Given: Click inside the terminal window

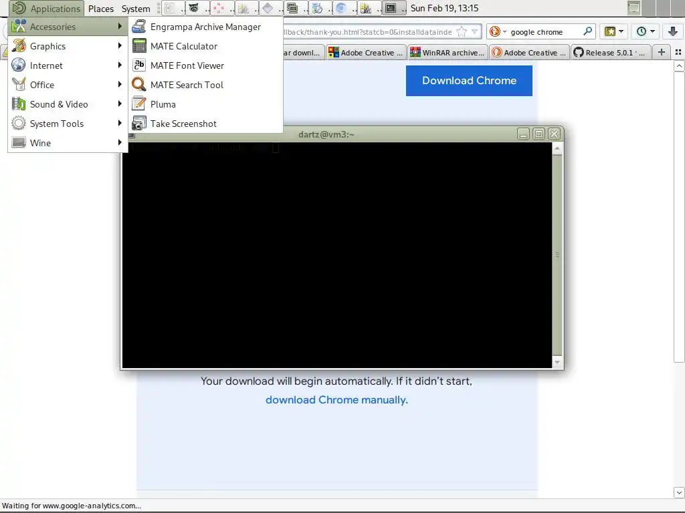Looking at the screenshot, I should (x=337, y=255).
